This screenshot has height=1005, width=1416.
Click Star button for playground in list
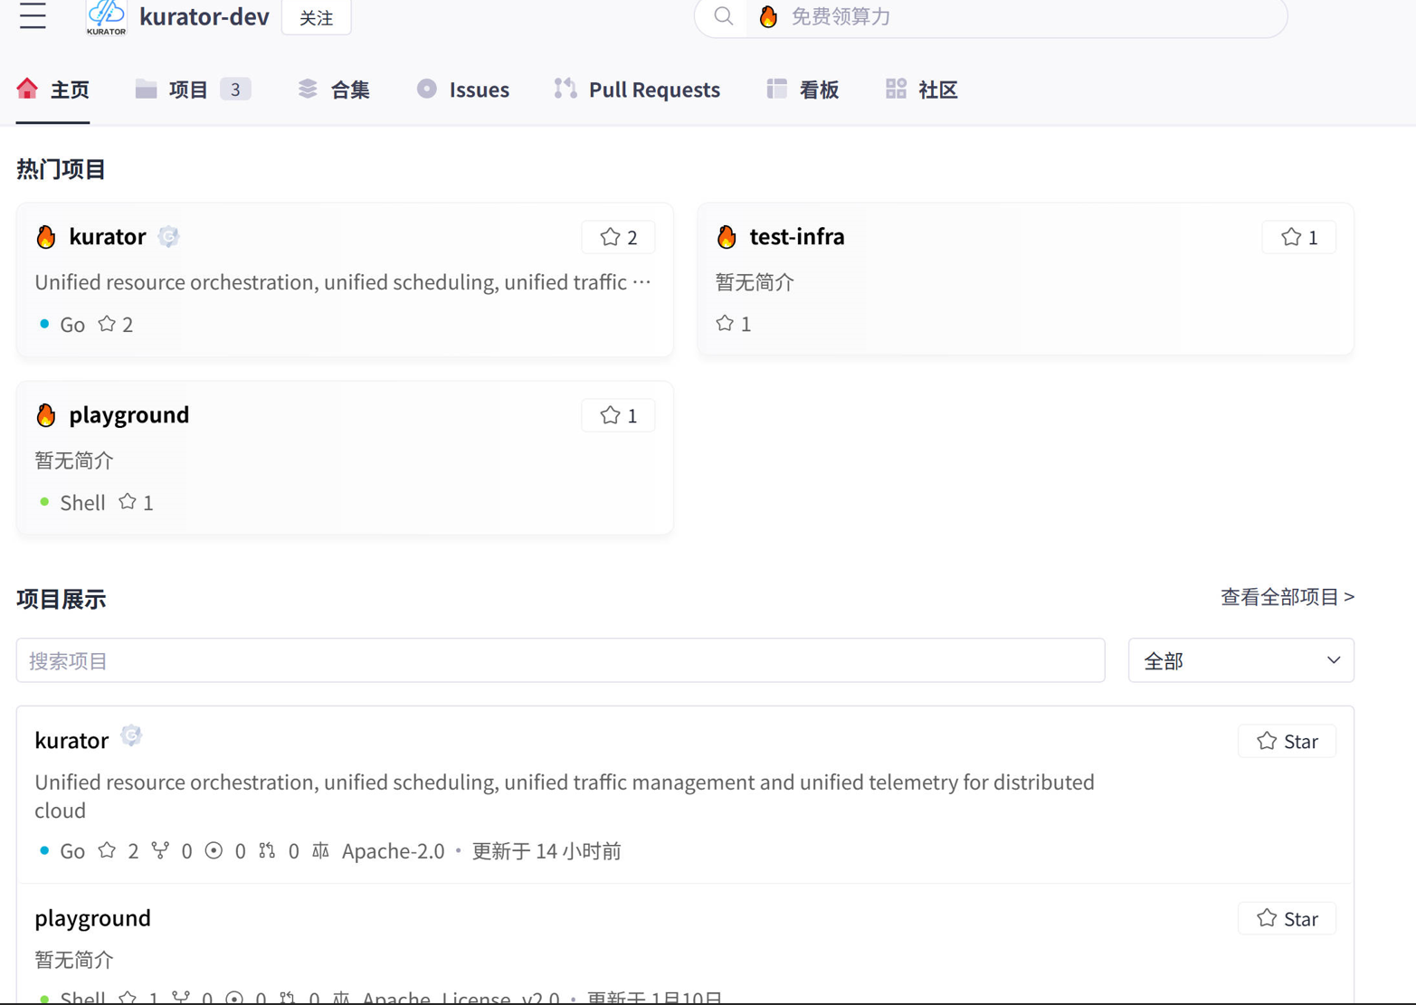[1287, 918]
